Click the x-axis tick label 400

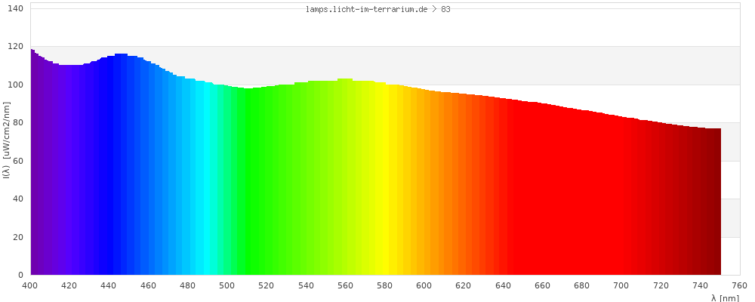(30, 285)
